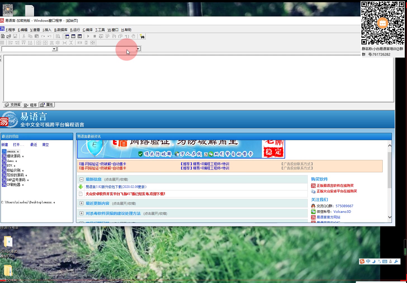Open the E.编辑 menu
The image size is (407, 283).
point(23,30)
